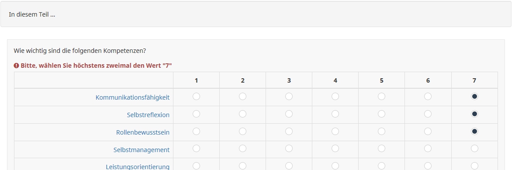Select rating 4 for Kommunikationsfähigkeit
Screen dimensions: 522x170
coord(335,96)
